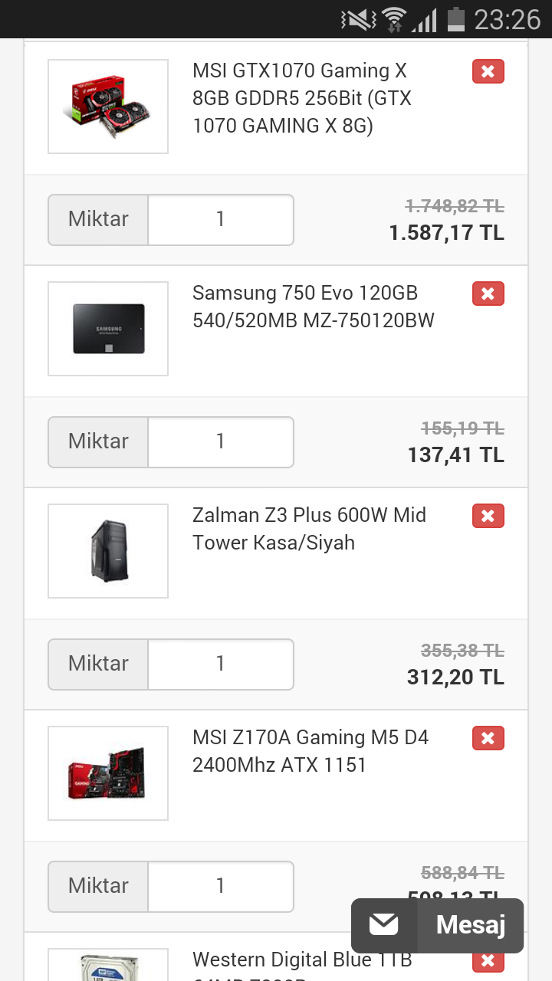The width and height of the screenshot is (552, 981).
Task: Edit quantity field for MSI Z170A motherboard
Action: pyautogui.click(x=220, y=887)
